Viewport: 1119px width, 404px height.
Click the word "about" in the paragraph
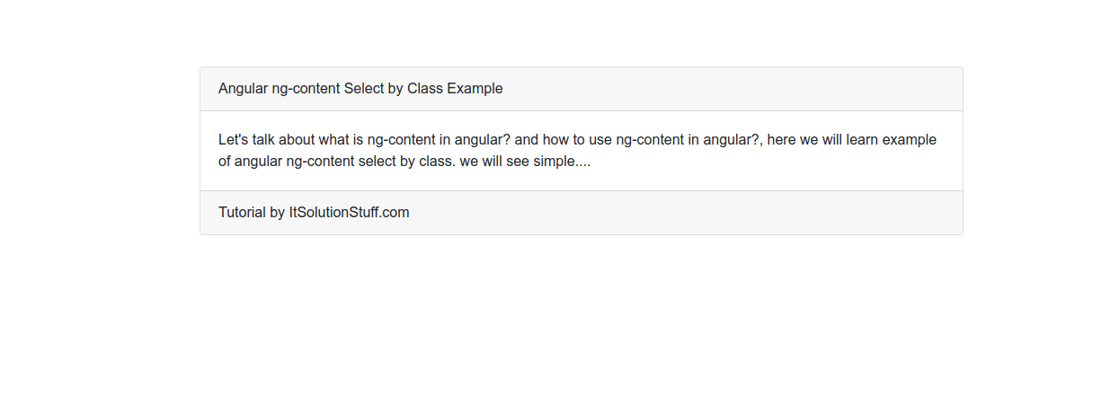point(297,140)
